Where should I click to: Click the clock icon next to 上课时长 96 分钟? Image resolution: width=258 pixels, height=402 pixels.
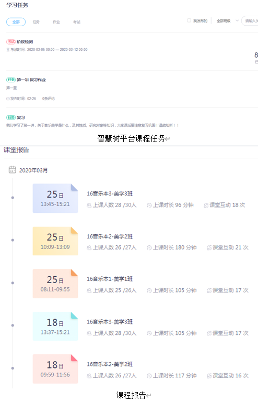pyautogui.click(x=149, y=205)
